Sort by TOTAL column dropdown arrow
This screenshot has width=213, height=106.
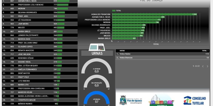click(208, 51)
